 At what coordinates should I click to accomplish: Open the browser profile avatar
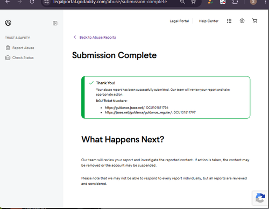[x=253, y=2]
